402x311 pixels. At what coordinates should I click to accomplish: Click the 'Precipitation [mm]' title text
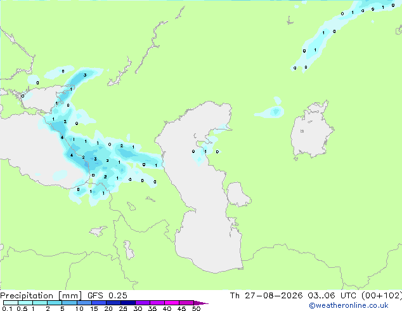pyautogui.click(x=41, y=296)
